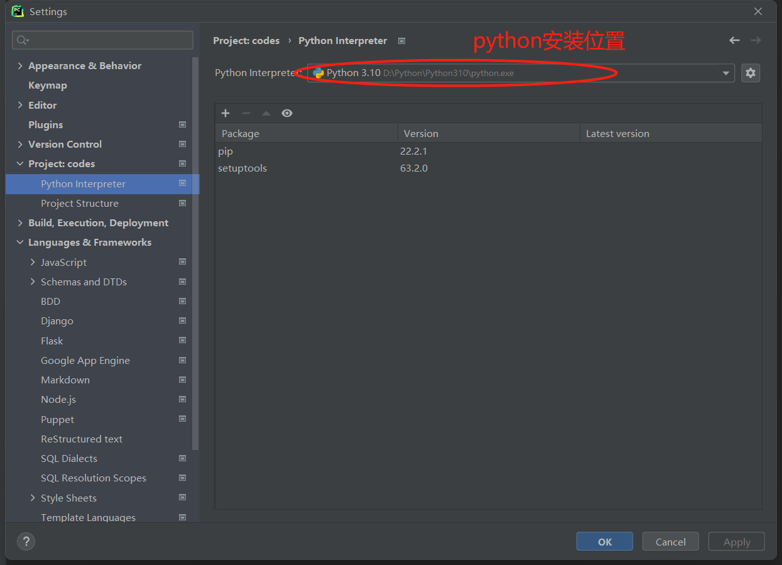This screenshot has width=782, height=565.
Task: Select the pip package row
Action: click(x=489, y=151)
